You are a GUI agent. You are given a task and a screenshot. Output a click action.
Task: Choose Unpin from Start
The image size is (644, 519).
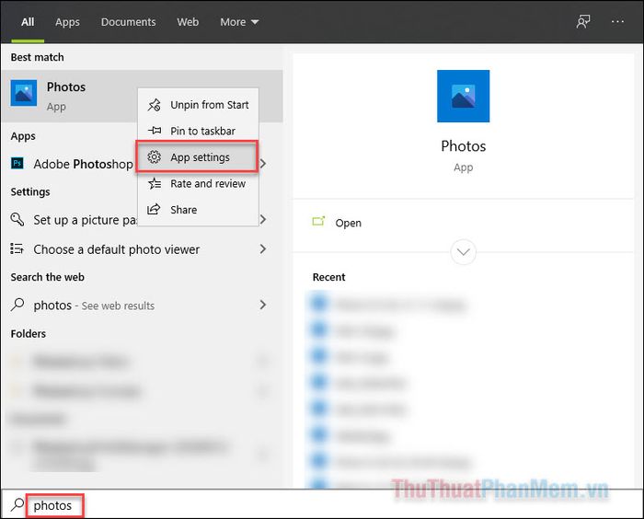[x=198, y=105]
